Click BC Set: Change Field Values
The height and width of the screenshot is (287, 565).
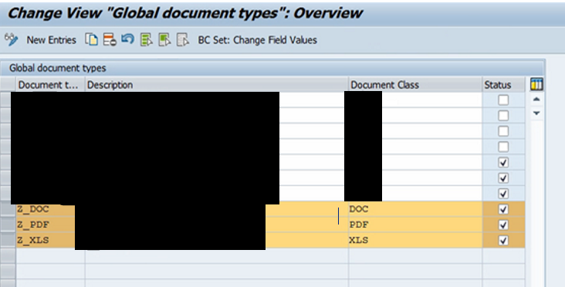tap(257, 40)
